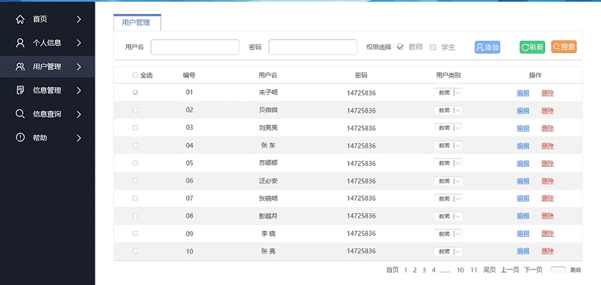The height and width of the screenshot is (285, 601).
Task: Click the 个人信息 person icon
Action: coord(20,43)
